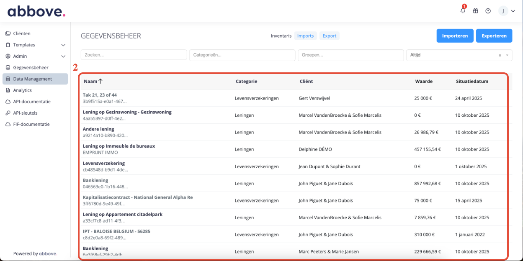Image resolution: width=523 pixels, height=261 pixels.
Task: Clear the Altijd filter with x
Action: tap(500, 55)
